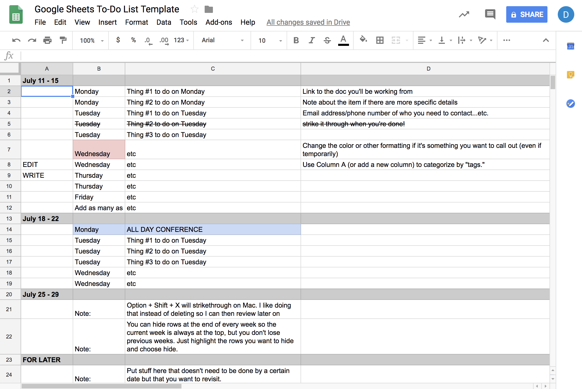Screen dimensions: 582x389
Task: Open the zoom 100% dropdown
Action: pyautogui.click(x=92, y=40)
